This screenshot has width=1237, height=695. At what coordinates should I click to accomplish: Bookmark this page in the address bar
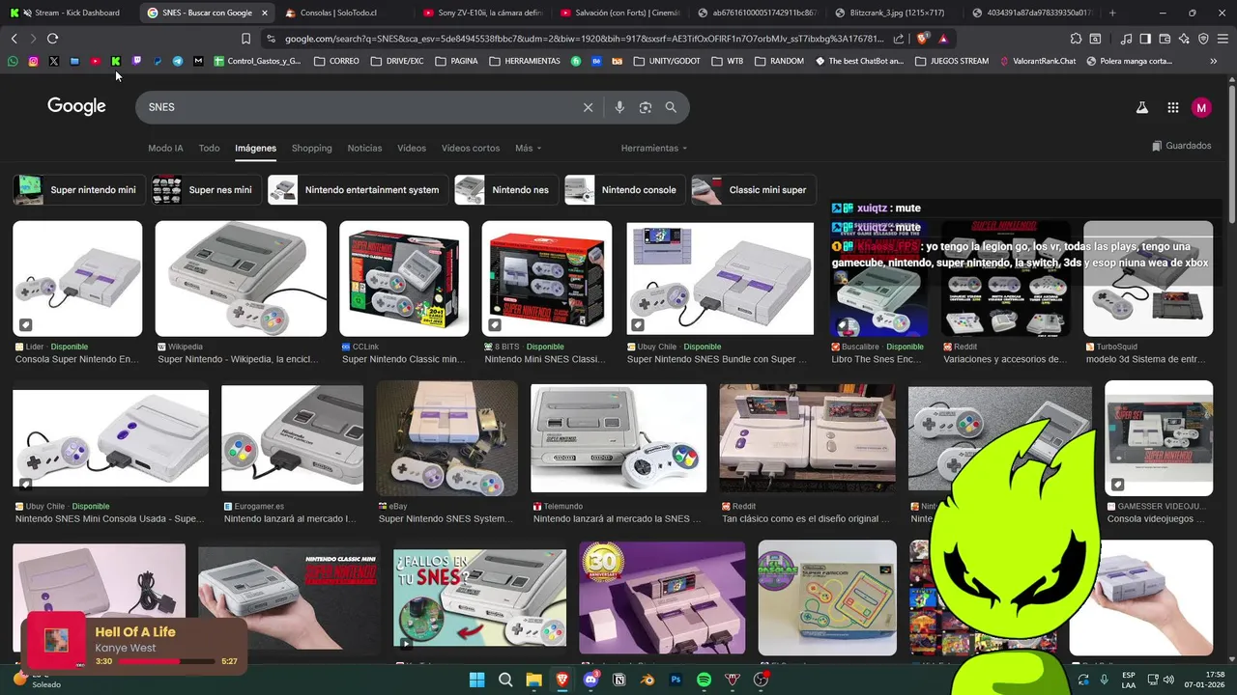(245, 39)
